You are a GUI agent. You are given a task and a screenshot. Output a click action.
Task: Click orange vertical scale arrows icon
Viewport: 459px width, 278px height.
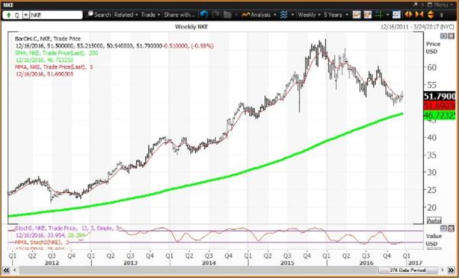point(430,15)
